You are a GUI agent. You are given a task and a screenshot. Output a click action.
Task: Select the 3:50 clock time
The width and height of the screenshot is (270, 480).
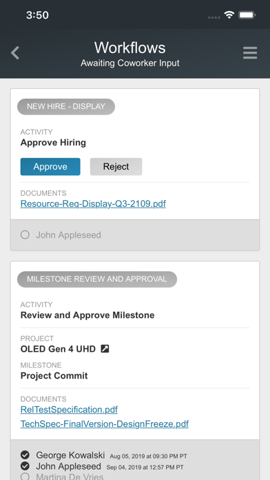tap(37, 15)
